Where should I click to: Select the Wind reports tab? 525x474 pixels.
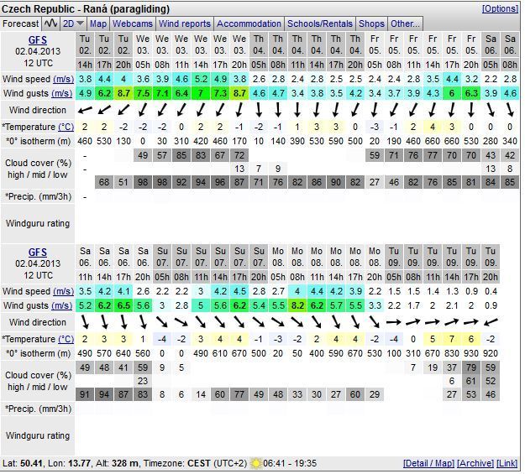pos(185,23)
